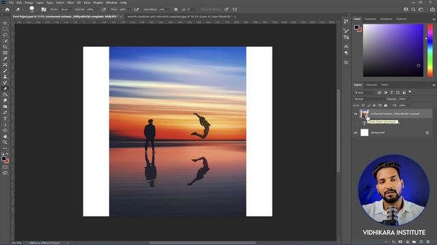Open the Filter menu
The height and width of the screenshot is (245, 437).
pyautogui.click(x=70, y=3)
